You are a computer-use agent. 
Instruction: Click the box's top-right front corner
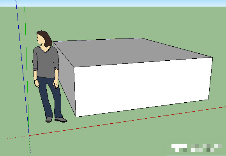pos(213,57)
